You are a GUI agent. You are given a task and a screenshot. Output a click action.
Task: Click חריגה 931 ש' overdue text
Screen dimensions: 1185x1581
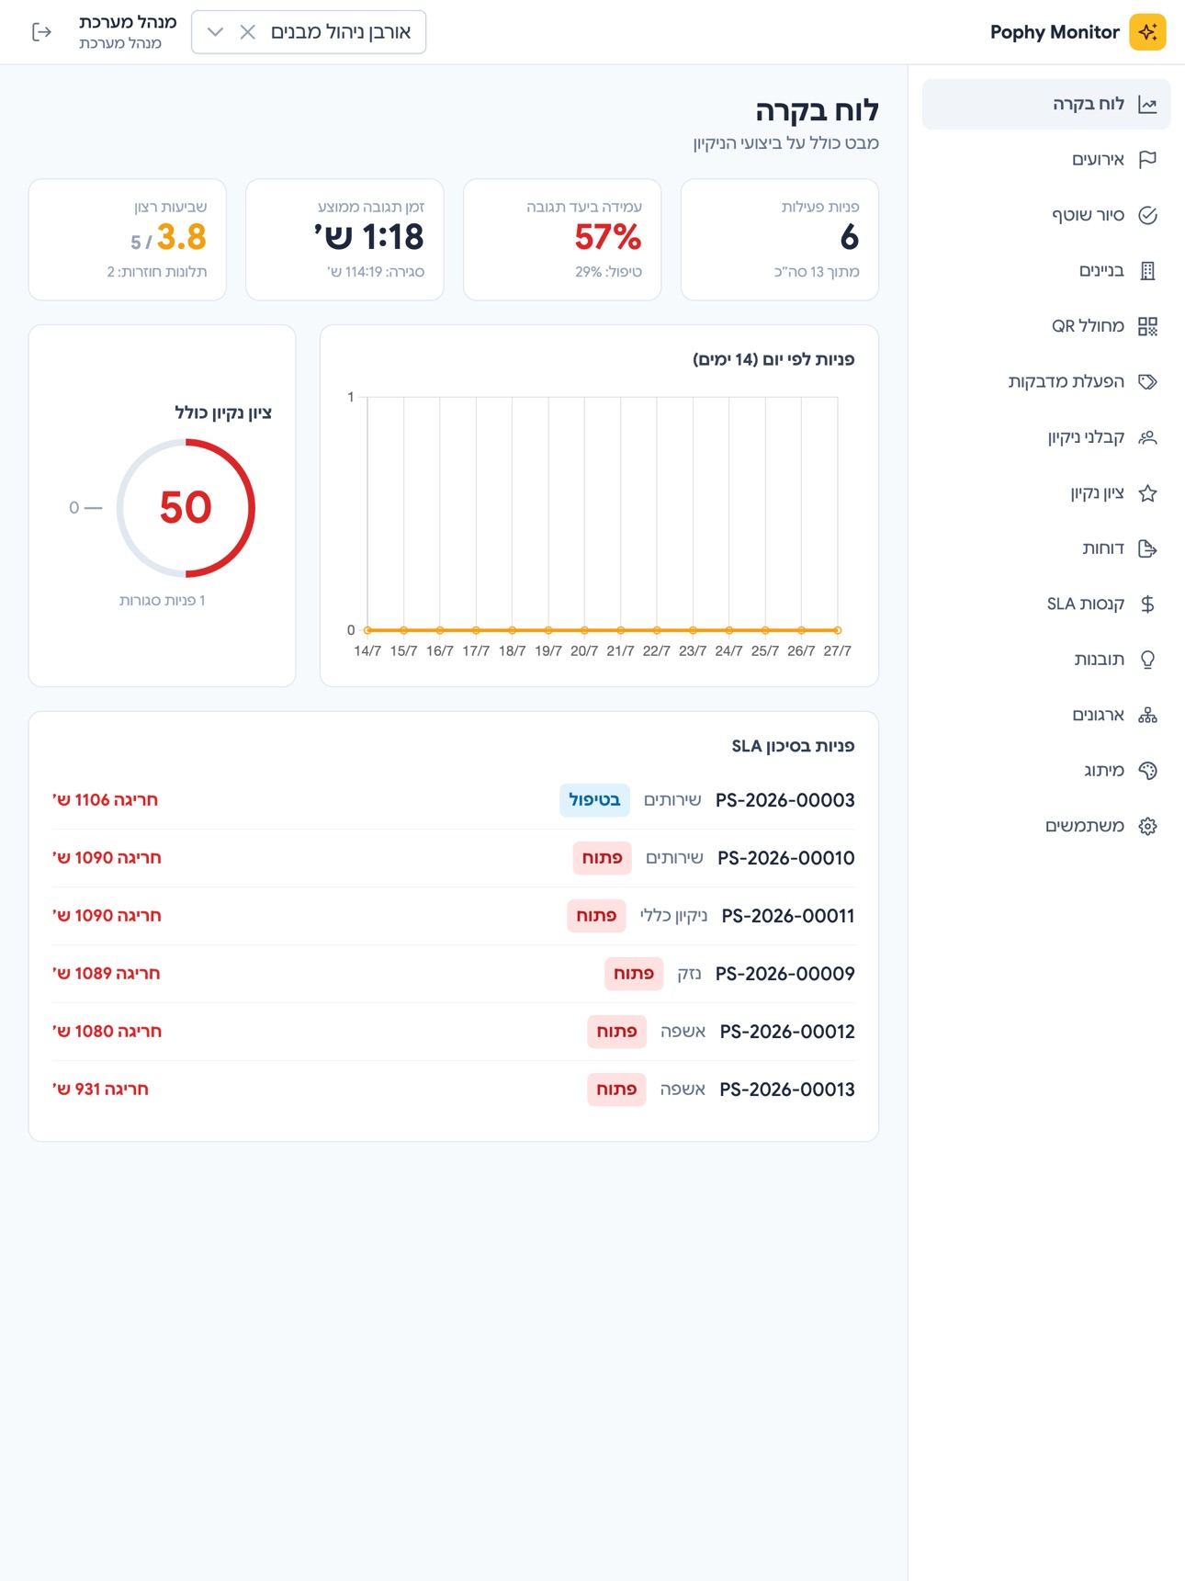101,1090
